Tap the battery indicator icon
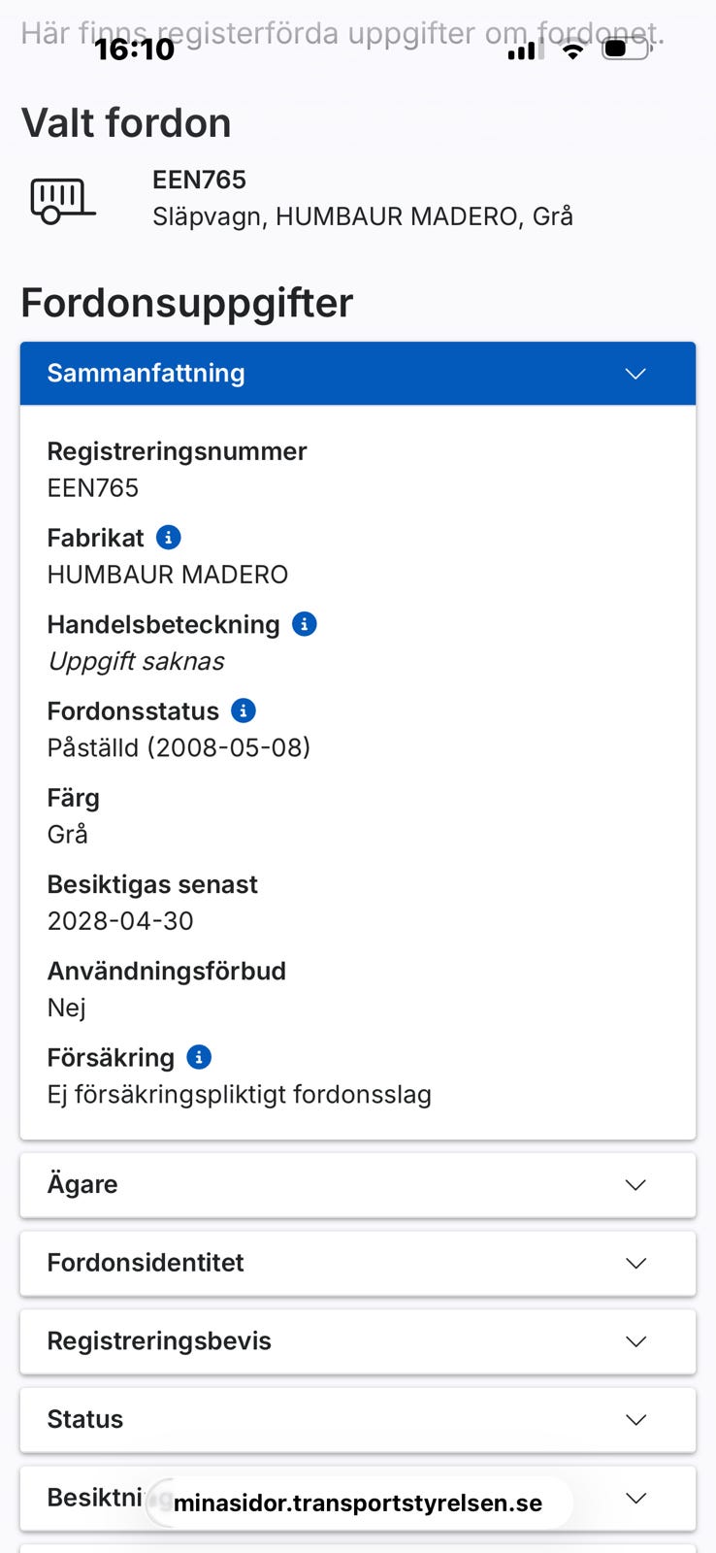Screen dimensions: 716x1553 [x=626, y=49]
